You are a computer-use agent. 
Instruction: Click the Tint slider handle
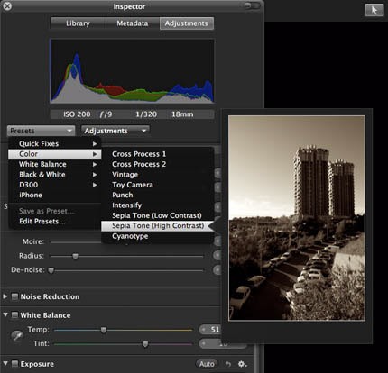pos(145,344)
